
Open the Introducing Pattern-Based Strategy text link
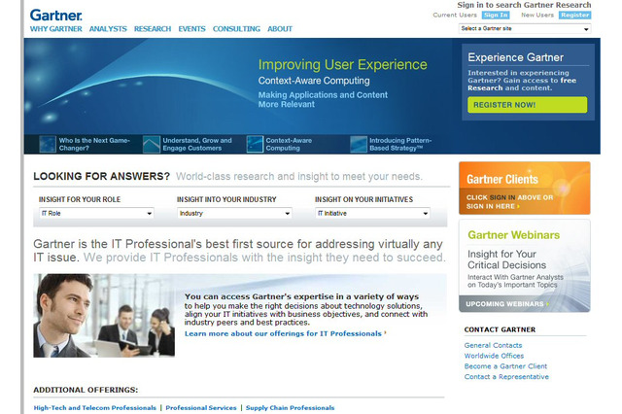(x=400, y=145)
